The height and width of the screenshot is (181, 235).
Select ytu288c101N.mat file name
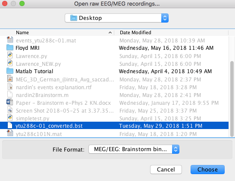tap(39, 134)
